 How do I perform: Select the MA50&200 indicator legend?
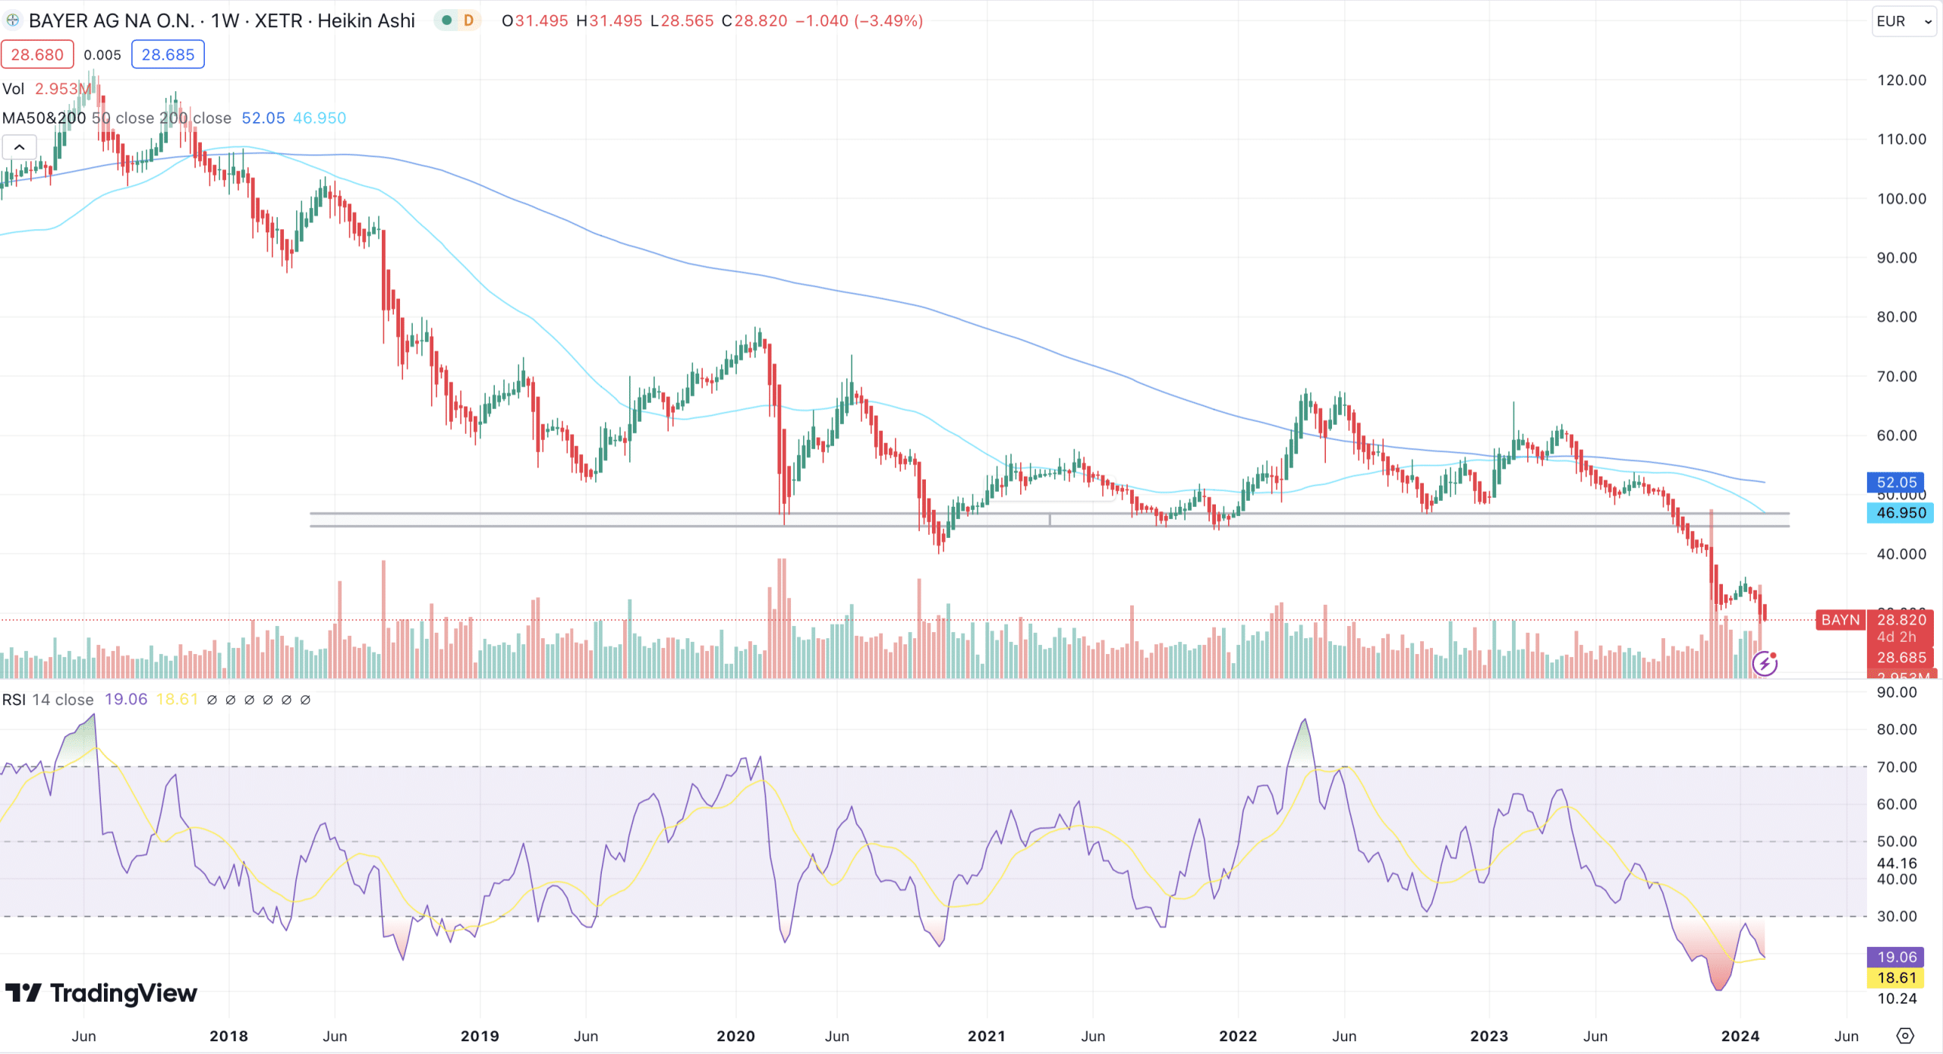pos(44,118)
